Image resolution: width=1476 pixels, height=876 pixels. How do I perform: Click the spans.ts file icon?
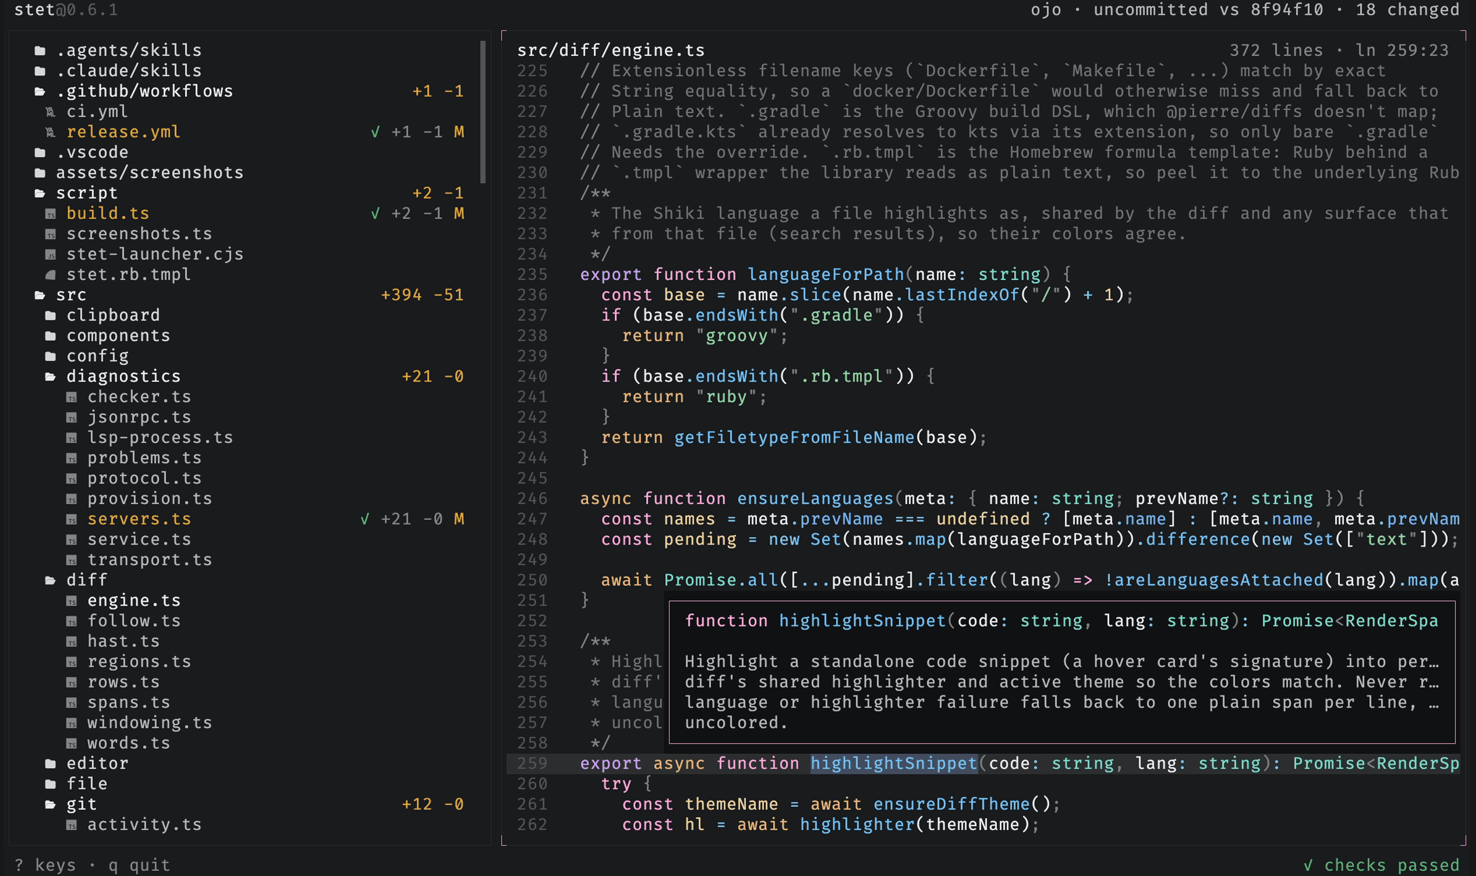pyautogui.click(x=71, y=703)
